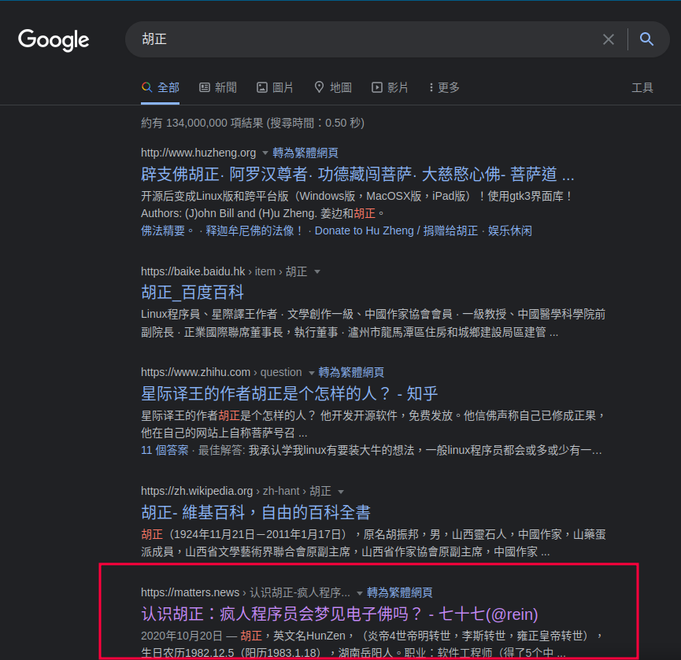Image resolution: width=681 pixels, height=660 pixels.
Task: Open the 娱乐休闲 sitelink
Action: click(x=510, y=230)
